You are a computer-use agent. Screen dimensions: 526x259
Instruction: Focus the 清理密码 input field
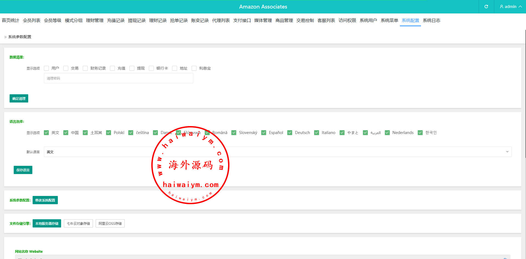point(118,78)
